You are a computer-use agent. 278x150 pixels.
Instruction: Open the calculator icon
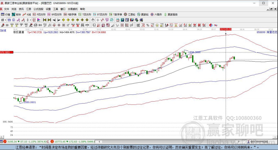point(122,20)
